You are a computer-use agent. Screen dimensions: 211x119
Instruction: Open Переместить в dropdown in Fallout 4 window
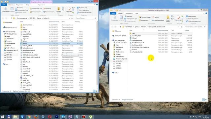coord(36,9)
